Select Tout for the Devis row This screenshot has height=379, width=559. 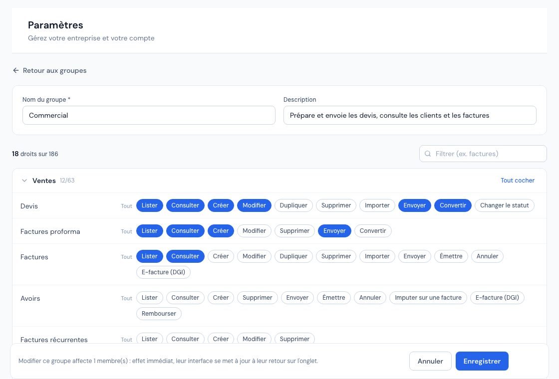(126, 206)
